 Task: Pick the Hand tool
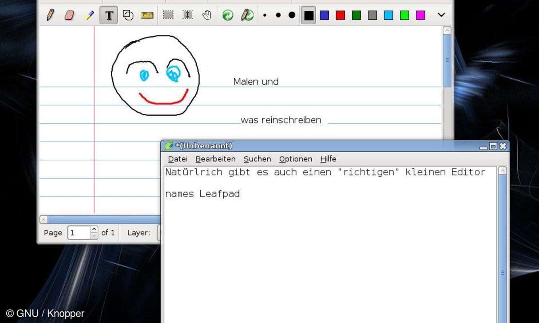coord(207,15)
